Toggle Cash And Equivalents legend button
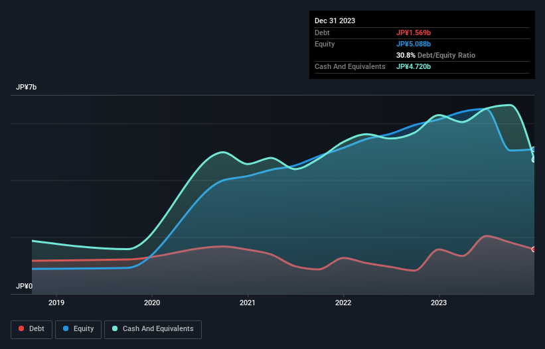This screenshot has width=545, height=349. coord(153,329)
